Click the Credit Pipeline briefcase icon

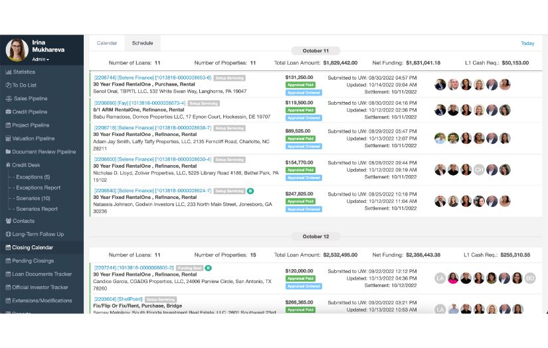click(9, 111)
